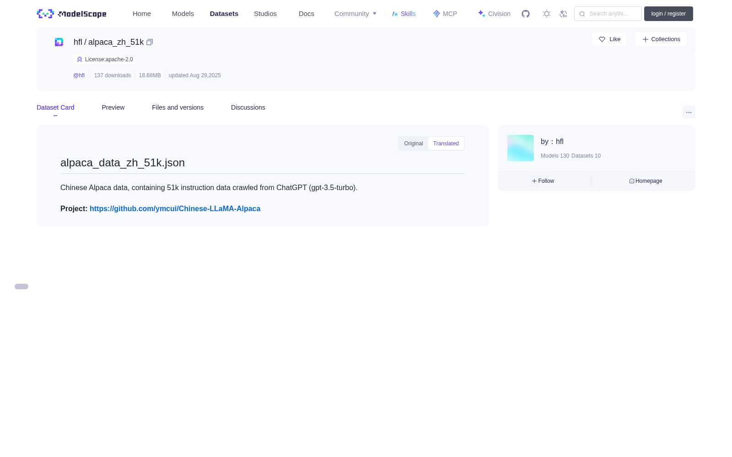
Task: Click the hfl author avatar thumbnail
Action: pos(521,148)
